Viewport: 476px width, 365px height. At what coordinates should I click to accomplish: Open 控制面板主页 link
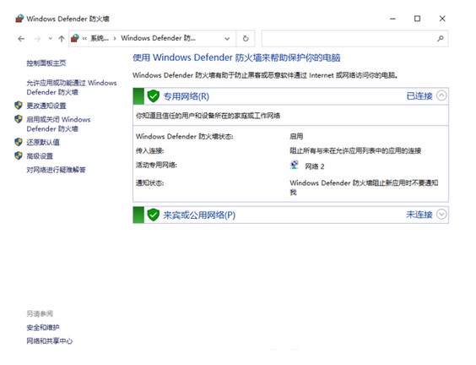(46, 63)
